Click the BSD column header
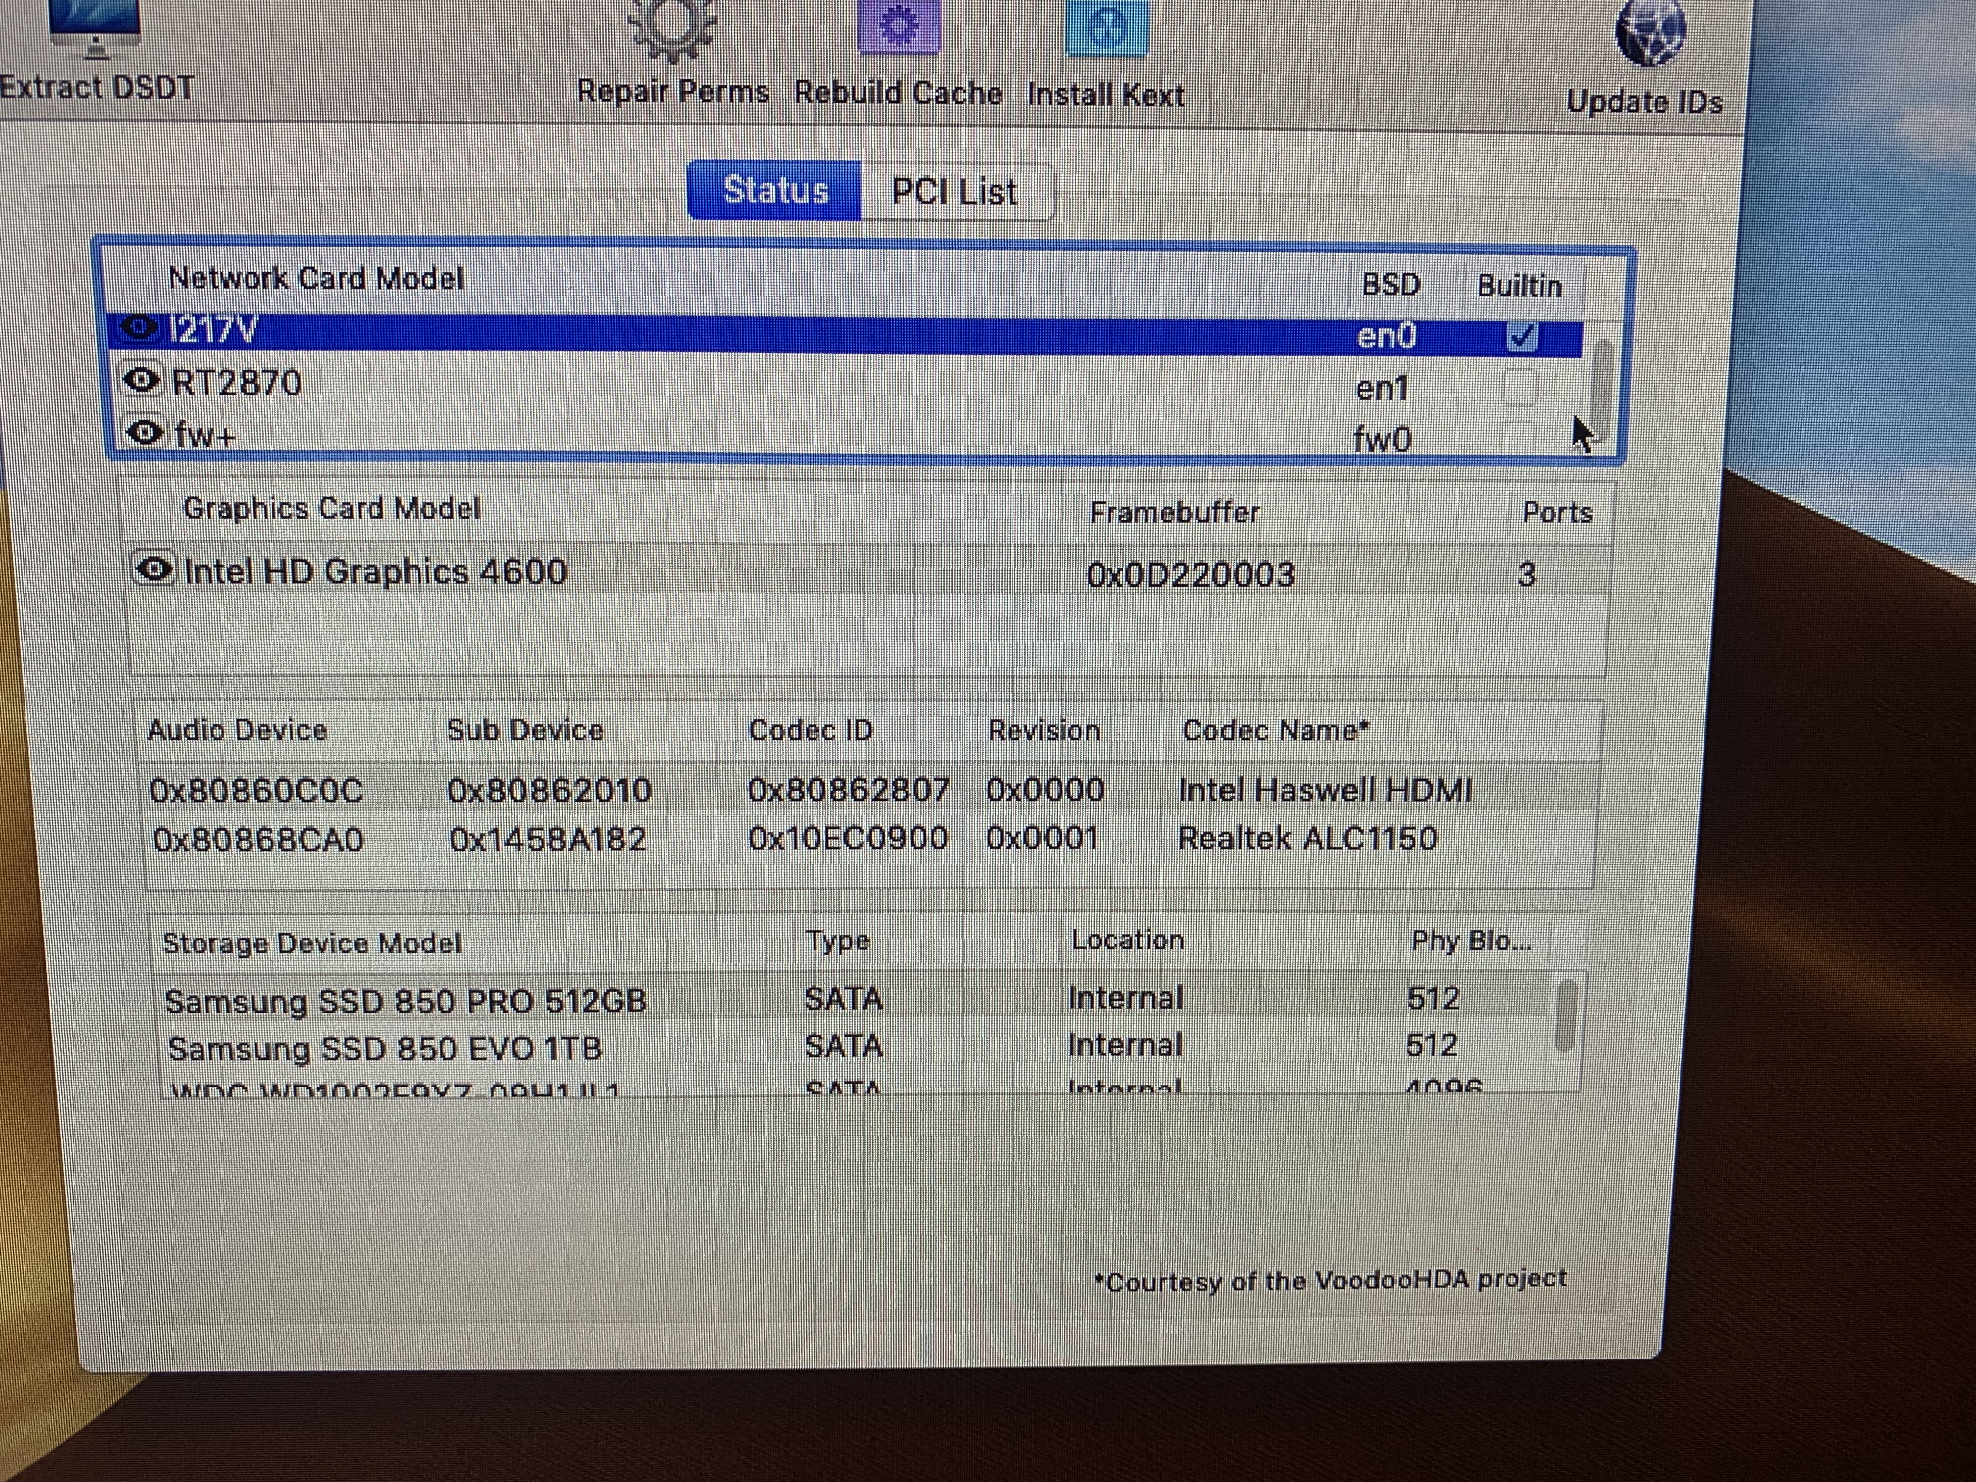This screenshot has height=1482, width=1976. tap(1391, 285)
